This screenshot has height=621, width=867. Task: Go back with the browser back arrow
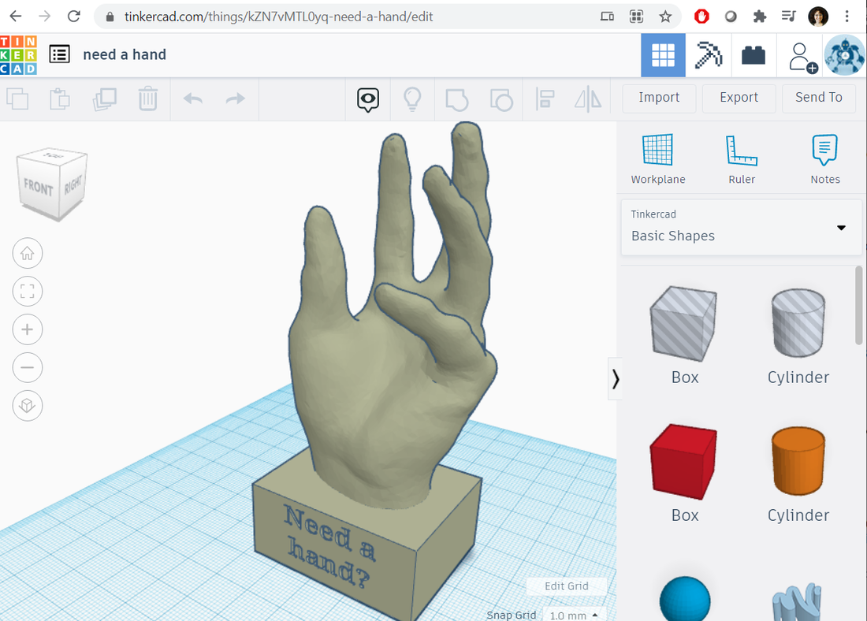tap(16, 17)
